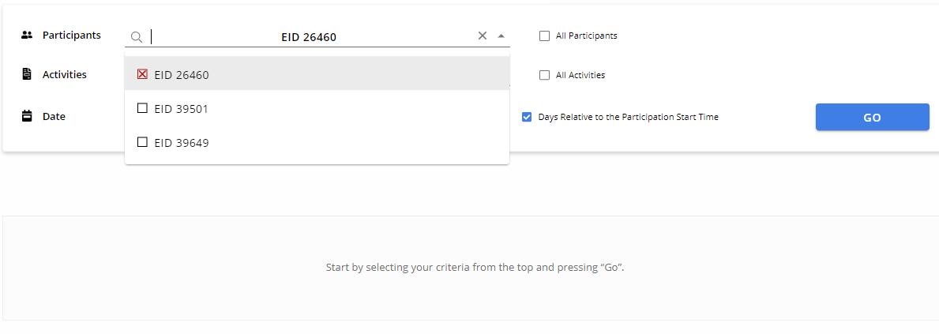Click the Participants people icon
Image resolution: width=939 pixels, height=334 pixels.
[26, 36]
